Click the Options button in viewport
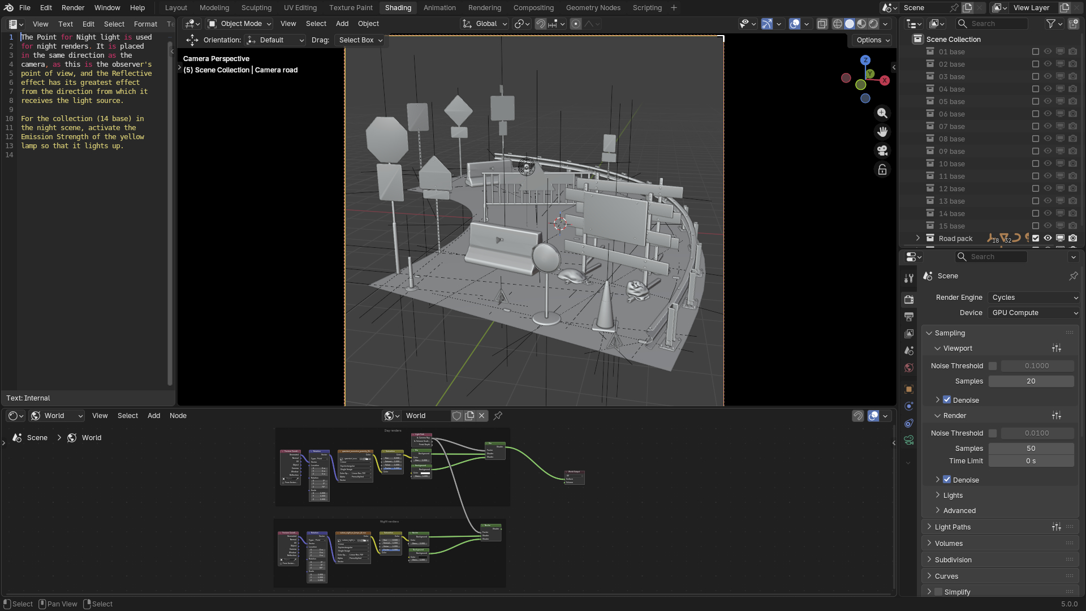 pos(873,40)
